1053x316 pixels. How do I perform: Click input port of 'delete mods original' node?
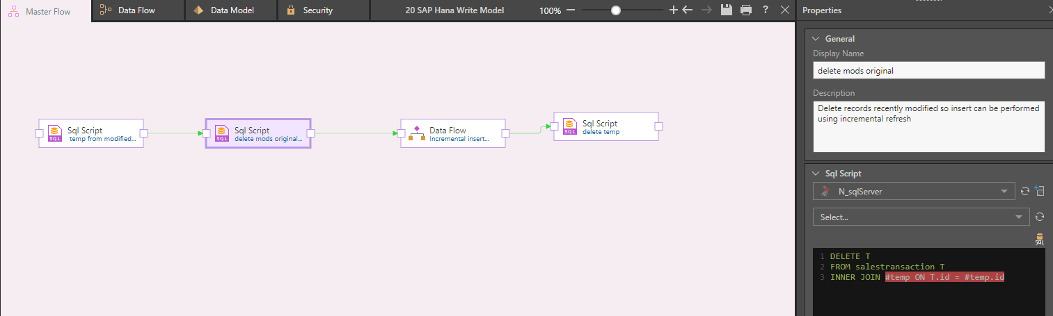coord(207,133)
